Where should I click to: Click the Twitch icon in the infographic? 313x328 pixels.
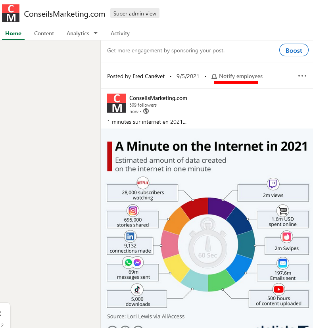[x=273, y=184]
